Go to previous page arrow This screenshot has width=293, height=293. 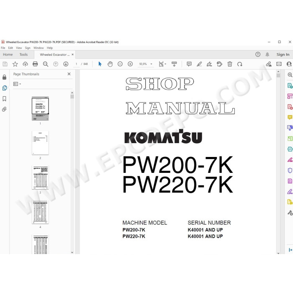pos(56,64)
